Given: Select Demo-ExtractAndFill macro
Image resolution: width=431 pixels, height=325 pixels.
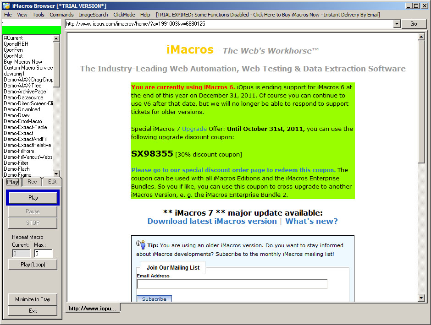Looking at the screenshot, I should click(28, 139).
